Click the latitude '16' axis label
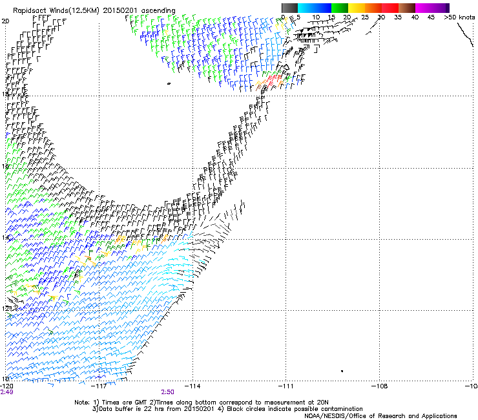 click(x=5, y=166)
